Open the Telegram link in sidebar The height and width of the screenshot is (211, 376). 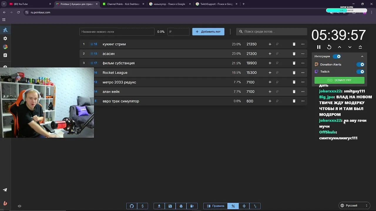[x=5, y=190]
